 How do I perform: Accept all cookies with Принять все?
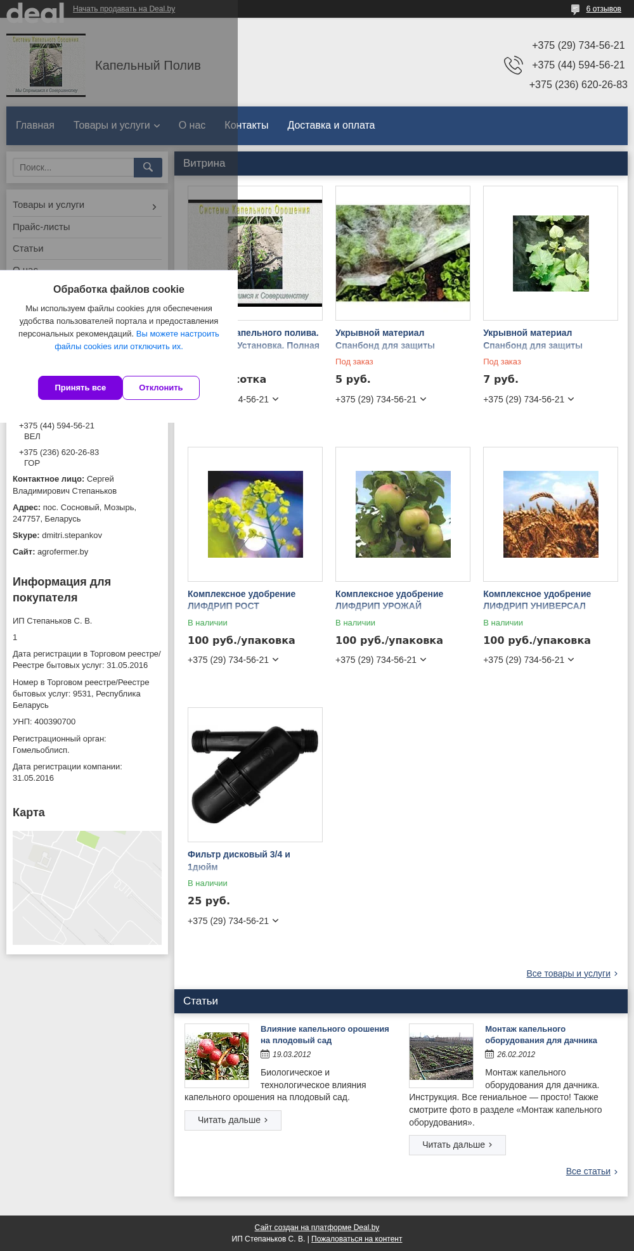pyautogui.click(x=80, y=388)
